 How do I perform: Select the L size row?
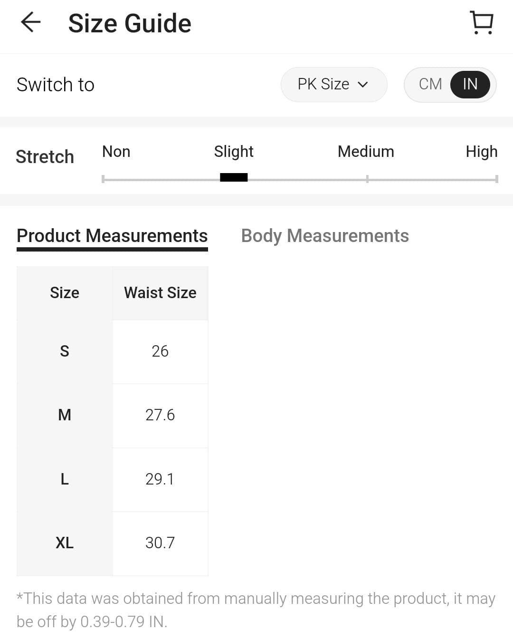coord(65,479)
